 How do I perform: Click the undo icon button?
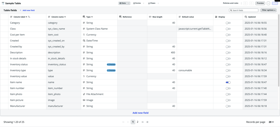(246, 3)
